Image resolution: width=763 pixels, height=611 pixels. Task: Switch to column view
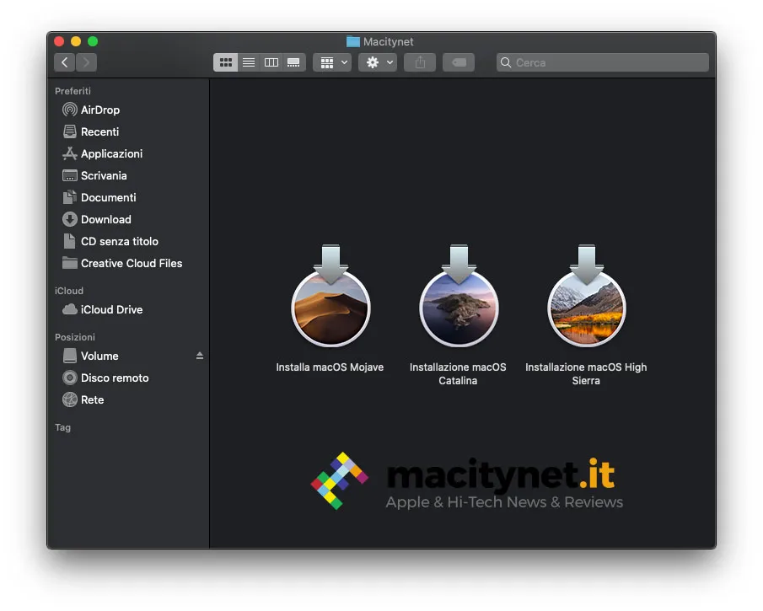pyautogui.click(x=271, y=62)
